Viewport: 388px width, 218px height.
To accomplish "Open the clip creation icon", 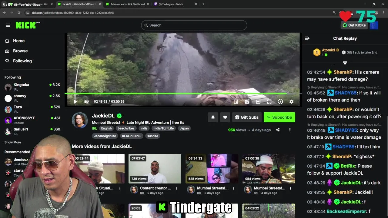I will pos(247,102).
